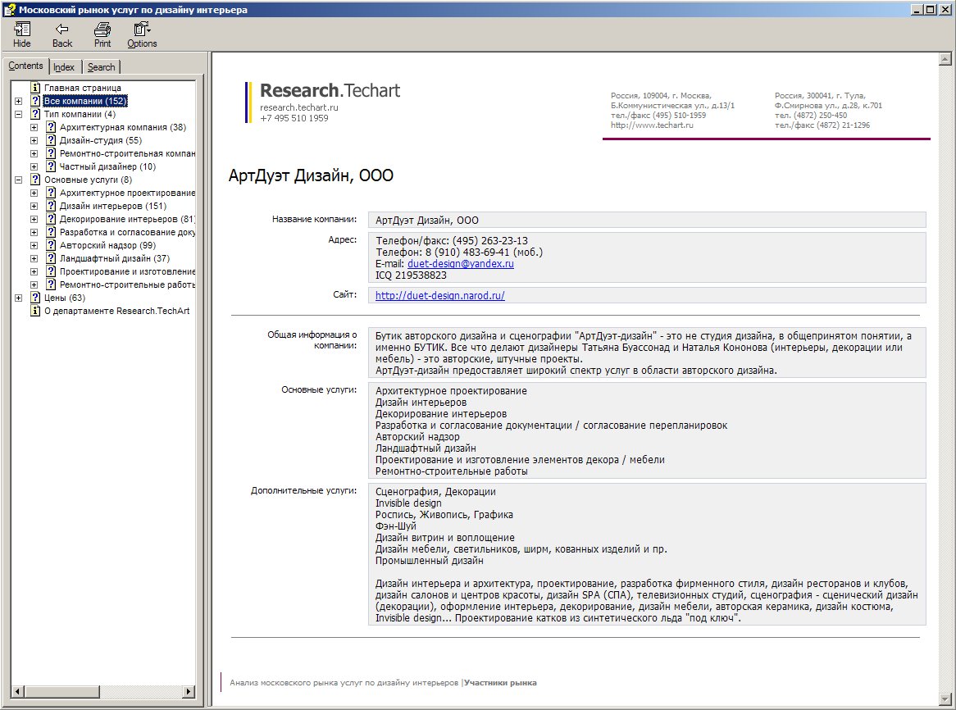The image size is (956, 710).
Task: Switch to the Search tab
Action: coord(101,67)
